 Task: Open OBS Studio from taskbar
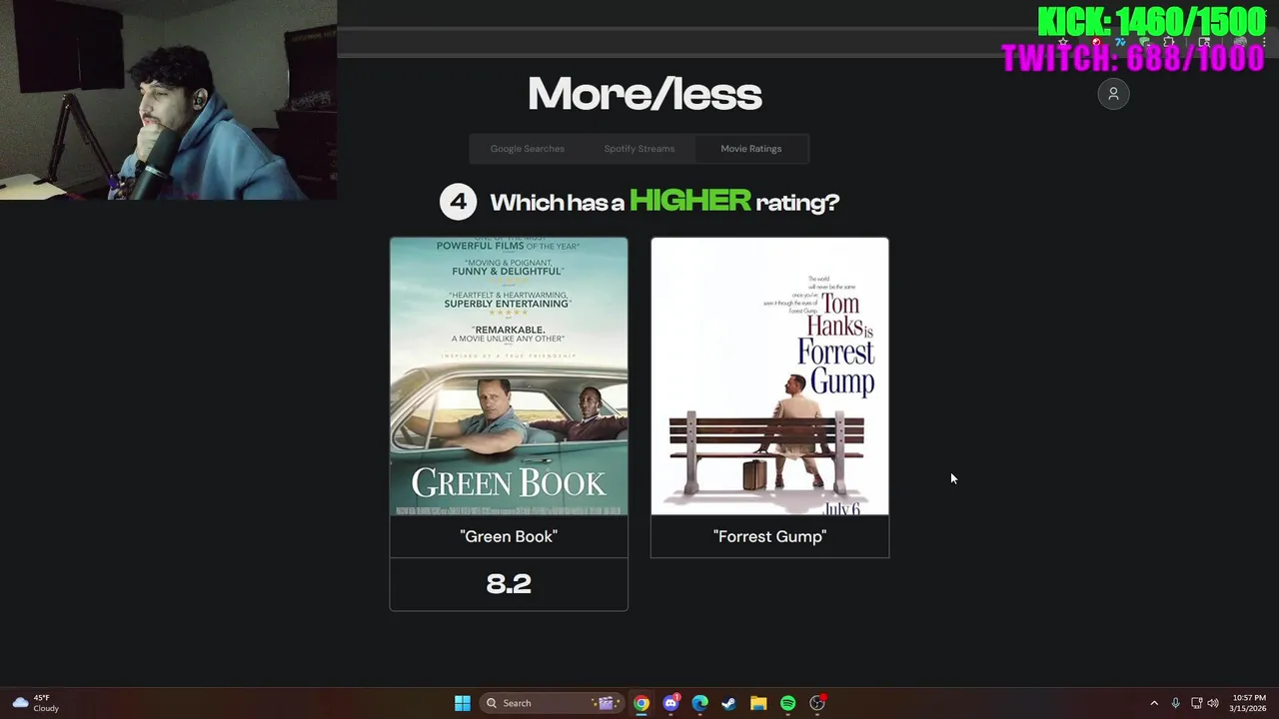(x=817, y=703)
